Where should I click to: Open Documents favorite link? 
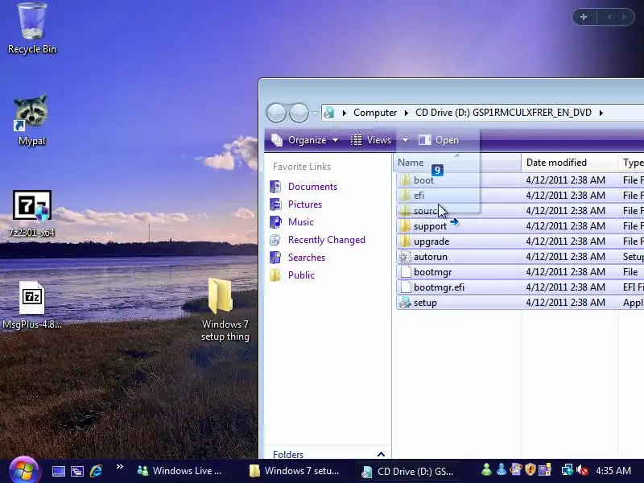(312, 187)
